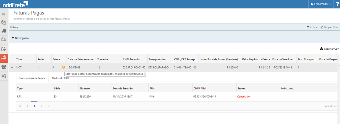Open the Embarcador user dropdown

[x=321, y=4]
